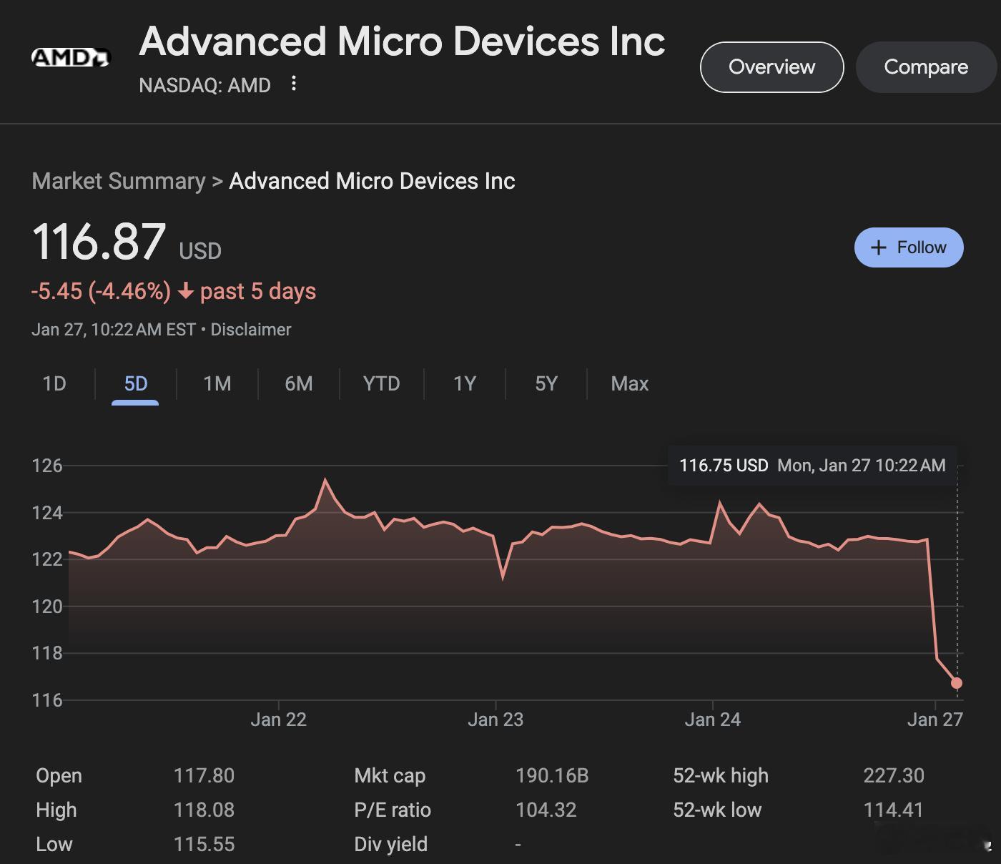The width and height of the screenshot is (1001, 864).
Task: Click the Jan 22 axis label
Action: click(x=278, y=720)
